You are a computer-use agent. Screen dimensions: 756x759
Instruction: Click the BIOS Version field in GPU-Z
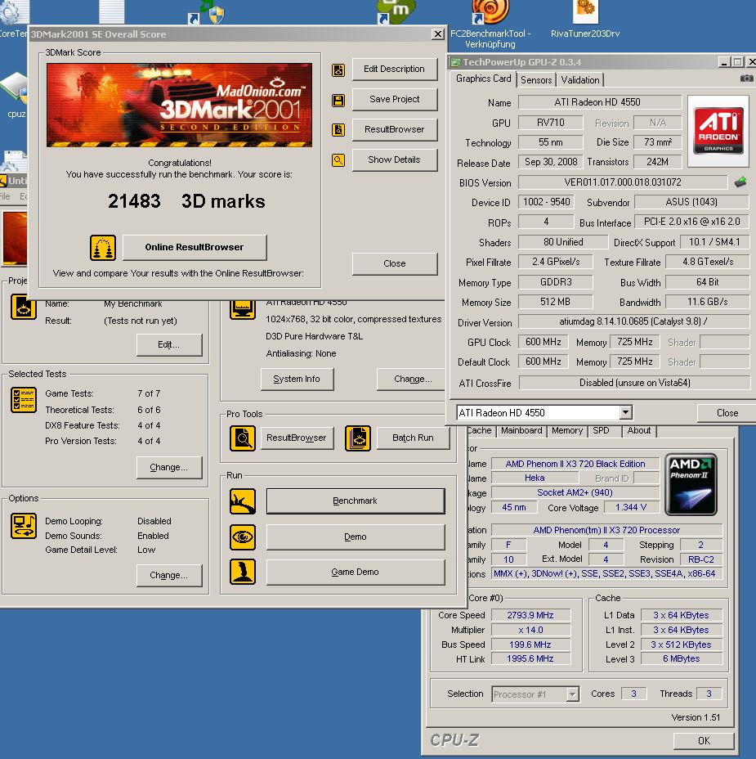point(623,182)
